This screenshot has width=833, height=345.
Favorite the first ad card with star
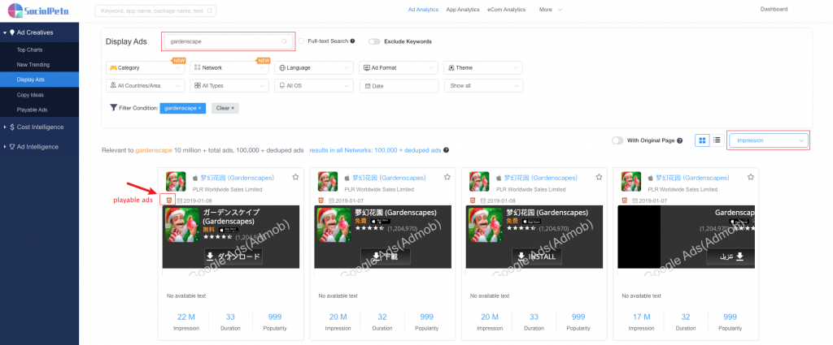point(294,177)
